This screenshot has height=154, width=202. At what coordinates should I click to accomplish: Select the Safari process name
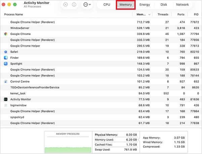click(14, 52)
